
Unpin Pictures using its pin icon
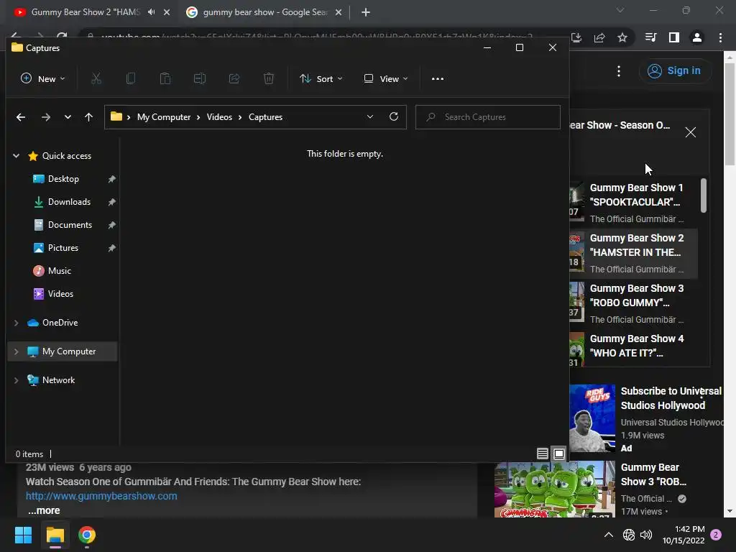111,248
